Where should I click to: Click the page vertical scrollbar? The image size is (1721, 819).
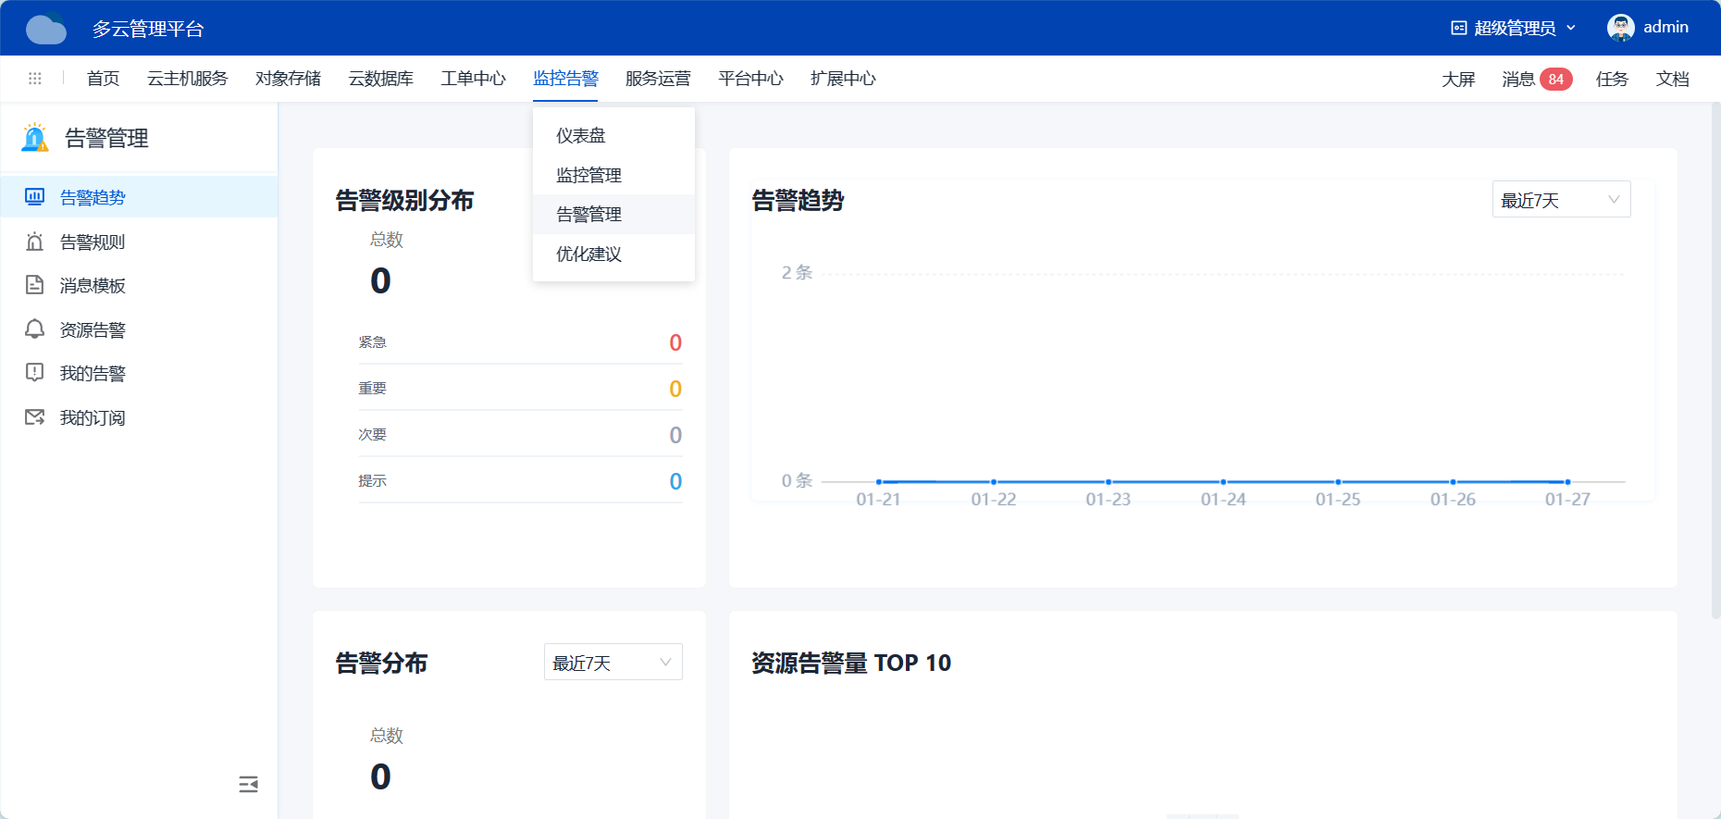click(x=1715, y=370)
